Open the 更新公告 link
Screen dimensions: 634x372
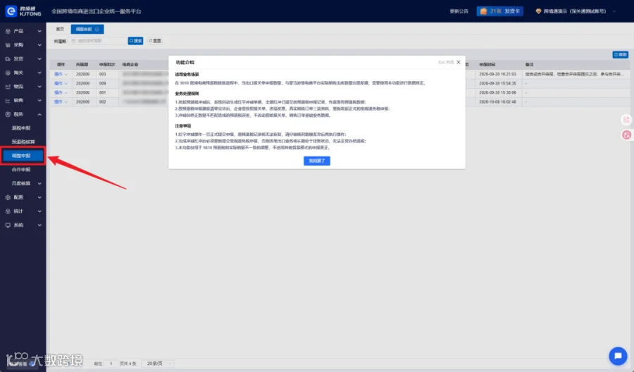pos(459,11)
